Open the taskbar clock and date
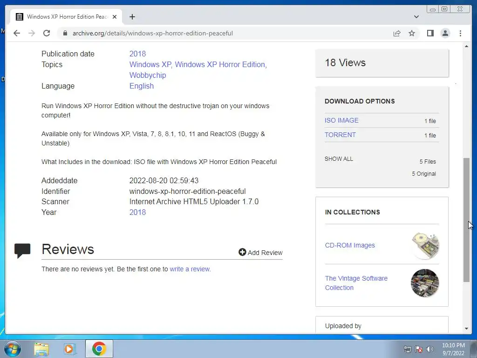The height and width of the screenshot is (358, 477). pos(453,349)
